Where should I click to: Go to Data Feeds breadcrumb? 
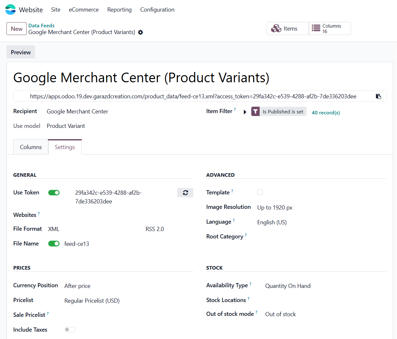42,25
